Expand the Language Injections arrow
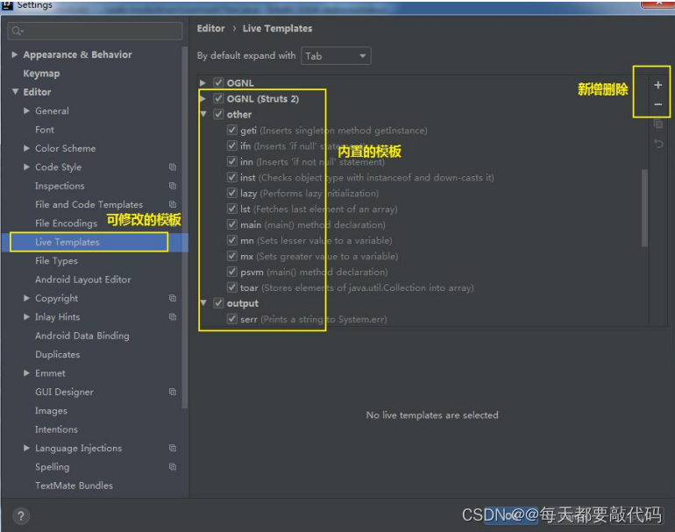The height and width of the screenshot is (532, 675). coord(26,448)
